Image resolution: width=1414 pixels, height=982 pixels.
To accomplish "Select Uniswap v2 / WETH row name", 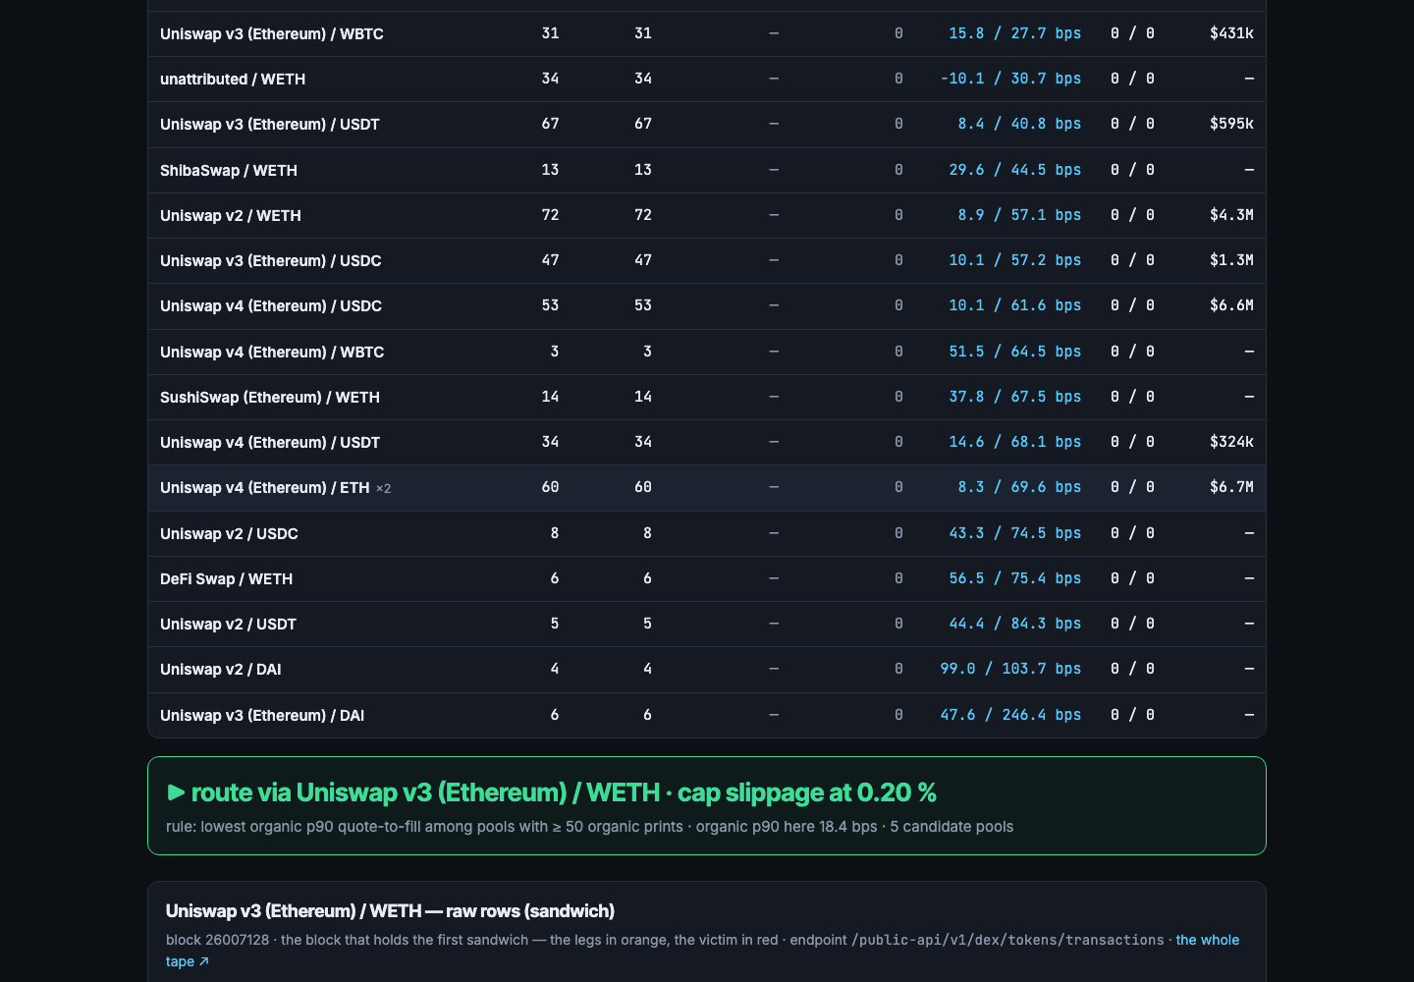I will click(231, 216).
